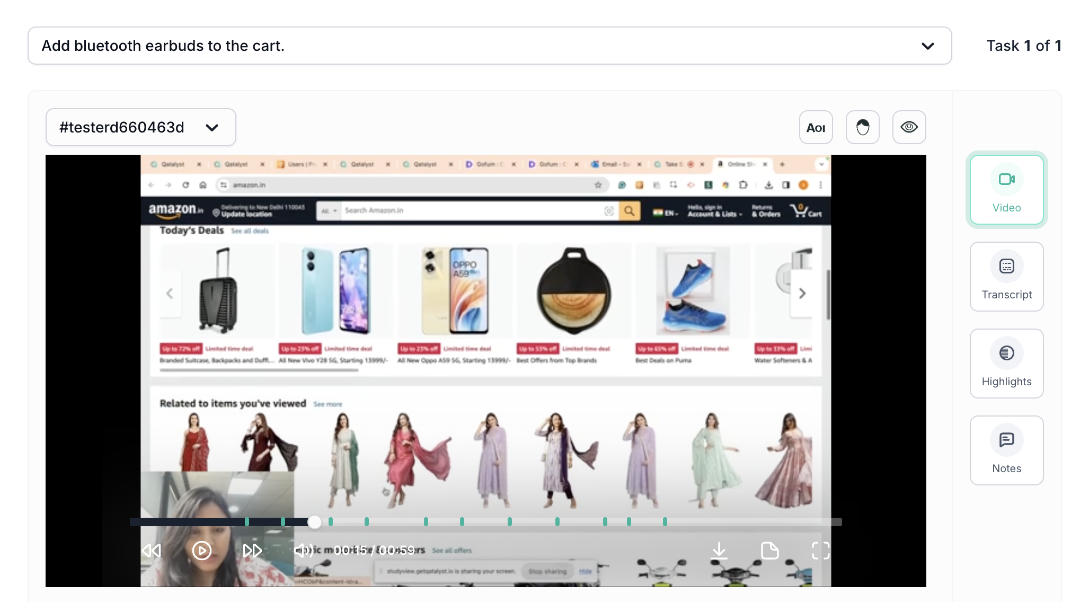The width and height of the screenshot is (1080, 602).
Task: Click the Amazon search magnifier button
Action: (629, 211)
